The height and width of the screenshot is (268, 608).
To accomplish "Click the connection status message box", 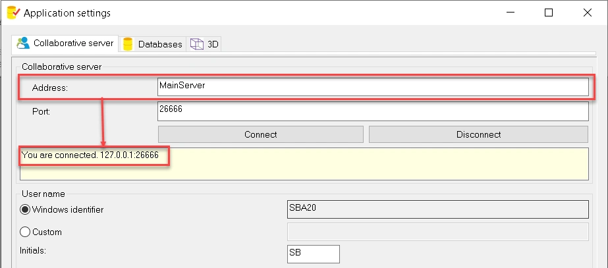I will point(303,163).
